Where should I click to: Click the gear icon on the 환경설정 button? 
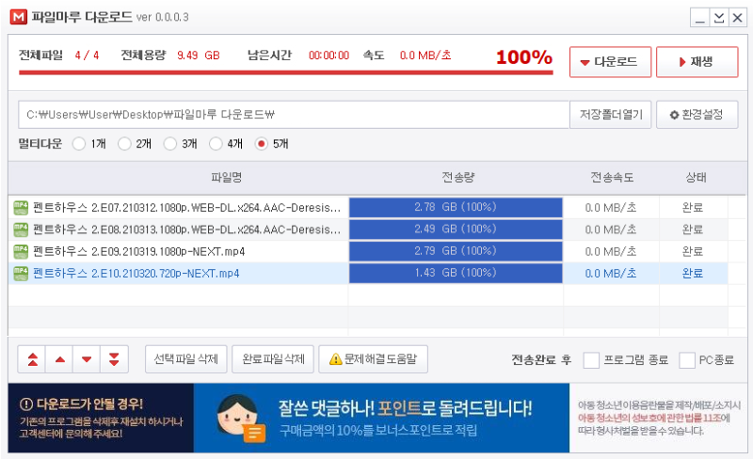pos(674,115)
